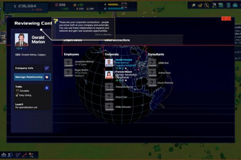Image resolution: width=241 pixels, height=160 pixels.
Task: Select the magnifier research icon in top toolbar
Action: click(x=206, y=5)
